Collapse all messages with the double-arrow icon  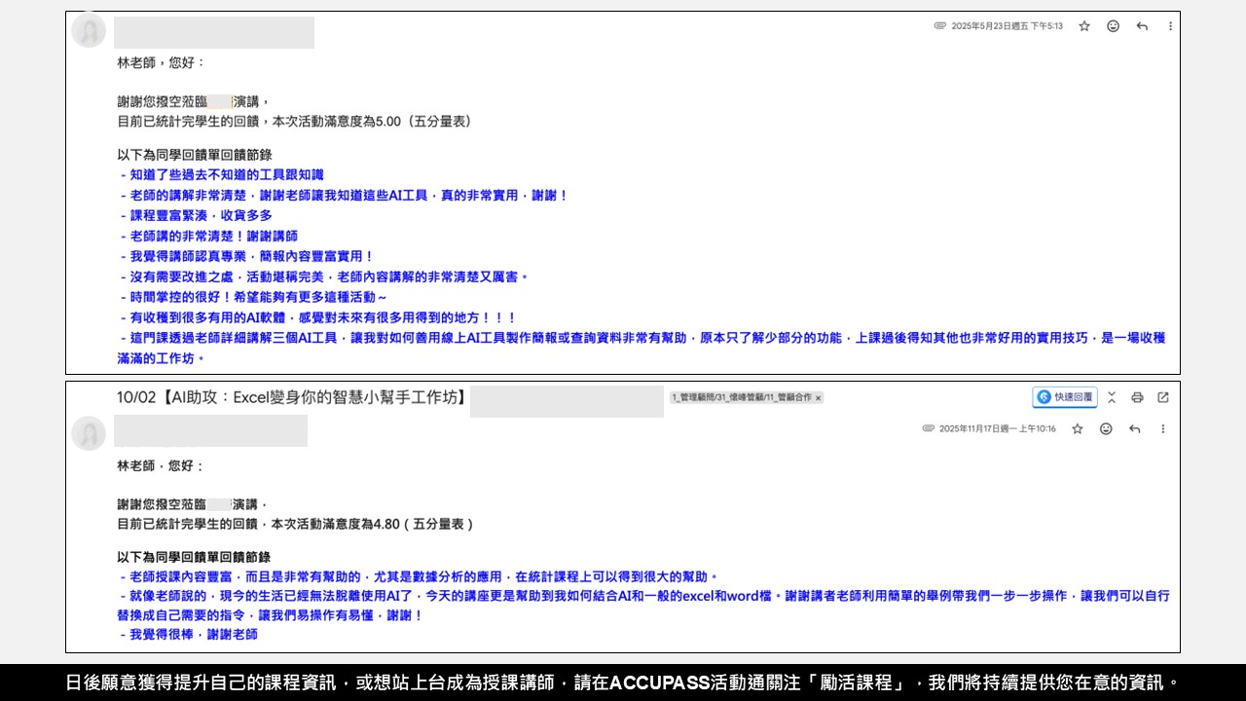pos(1112,397)
